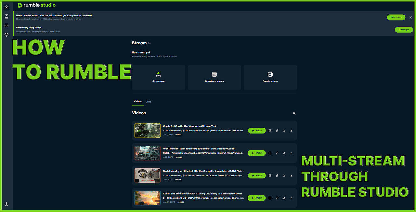416x212 pixels.
Task: View the info tooltip next to the Stream heading
Action: tap(149, 43)
